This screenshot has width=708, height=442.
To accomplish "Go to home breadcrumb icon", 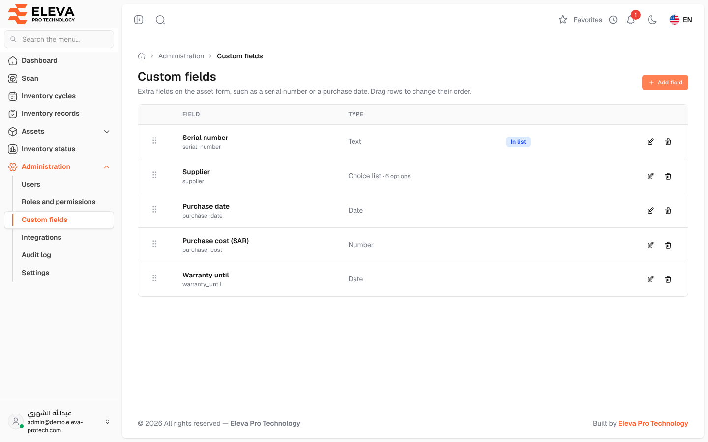I will (142, 56).
